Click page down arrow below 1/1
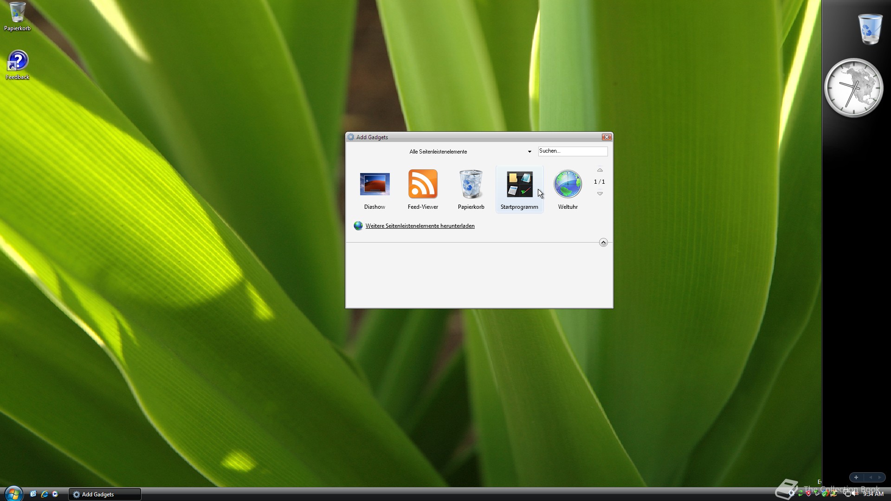This screenshot has width=891, height=501. [x=600, y=193]
